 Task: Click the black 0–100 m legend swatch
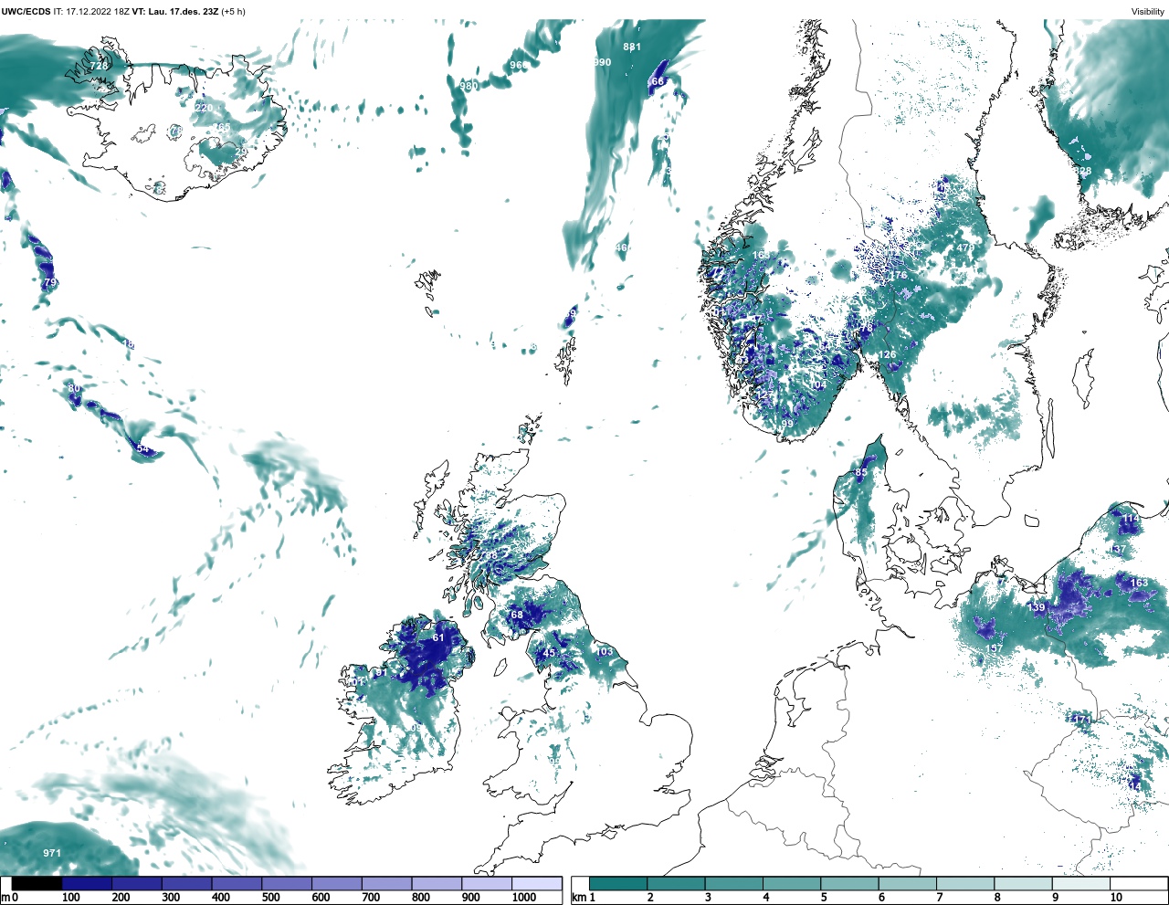pyautogui.click(x=37, y=883)
